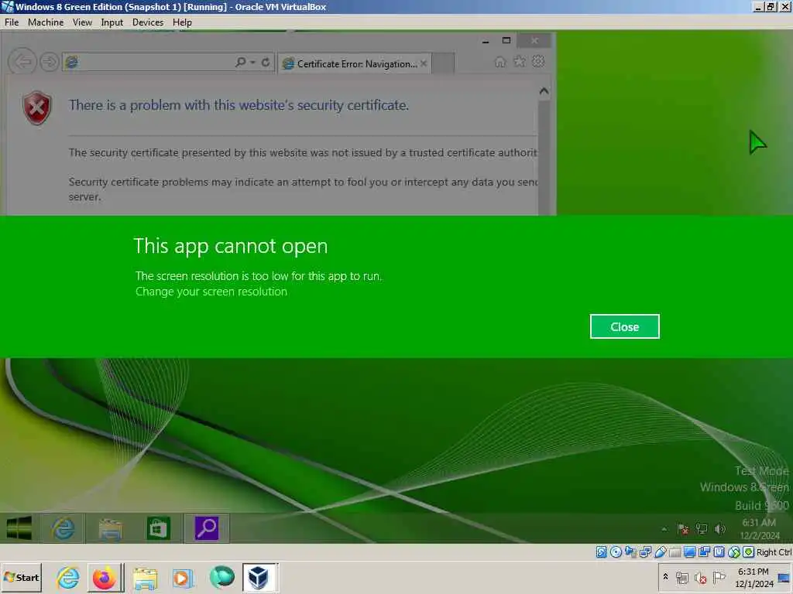
Task: Click the Right Ctrl host key label
Action: [x=774, y=552]
